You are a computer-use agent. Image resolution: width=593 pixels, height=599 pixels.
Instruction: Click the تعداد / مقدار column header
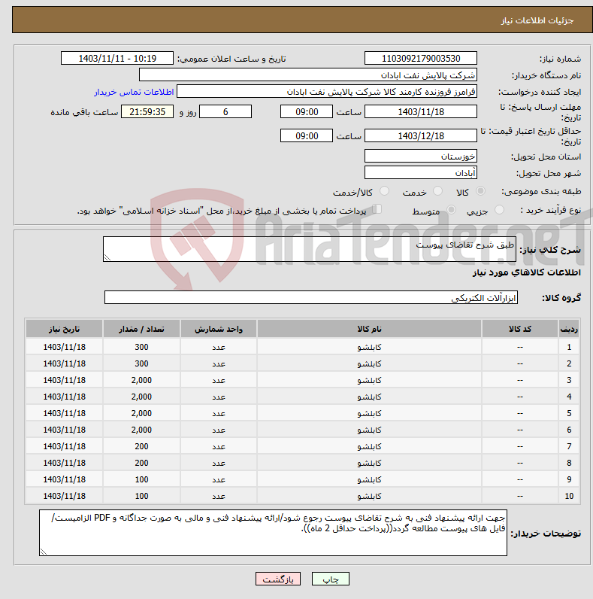[141, 329]
